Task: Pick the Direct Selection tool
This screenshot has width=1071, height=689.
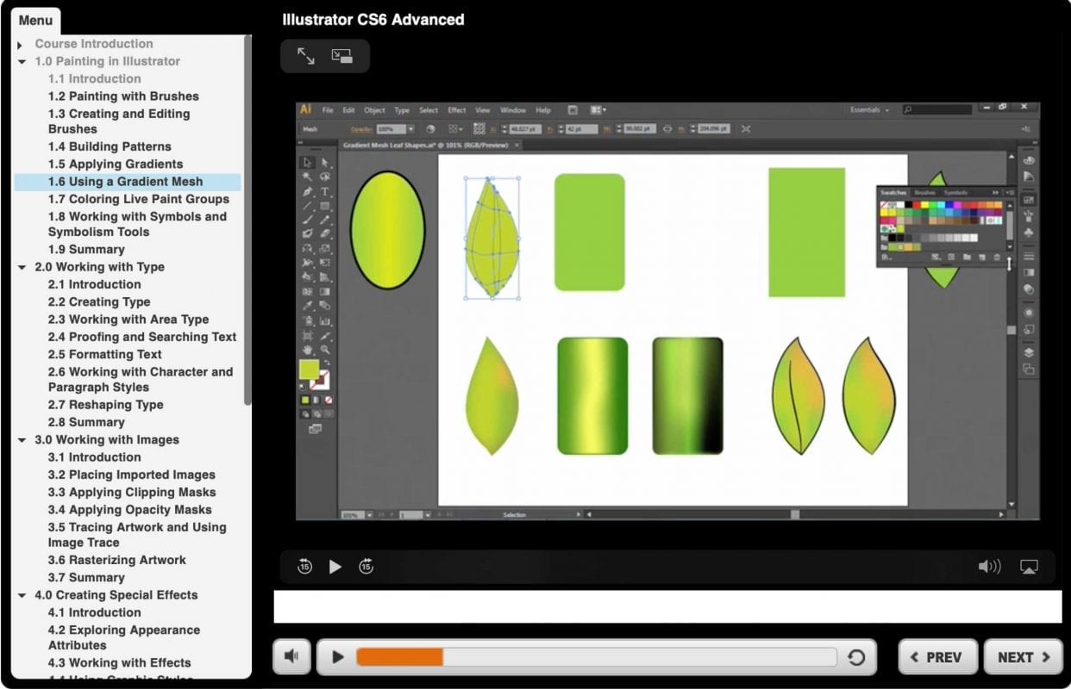Action: (x=323, y=161)
